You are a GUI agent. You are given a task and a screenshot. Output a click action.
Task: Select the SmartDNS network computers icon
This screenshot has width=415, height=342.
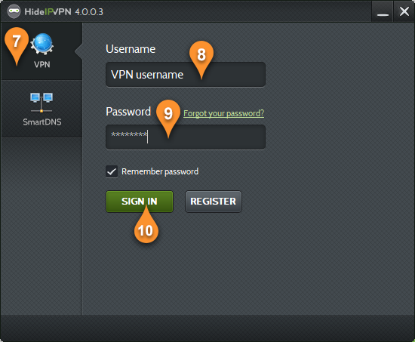pos(41,103)
